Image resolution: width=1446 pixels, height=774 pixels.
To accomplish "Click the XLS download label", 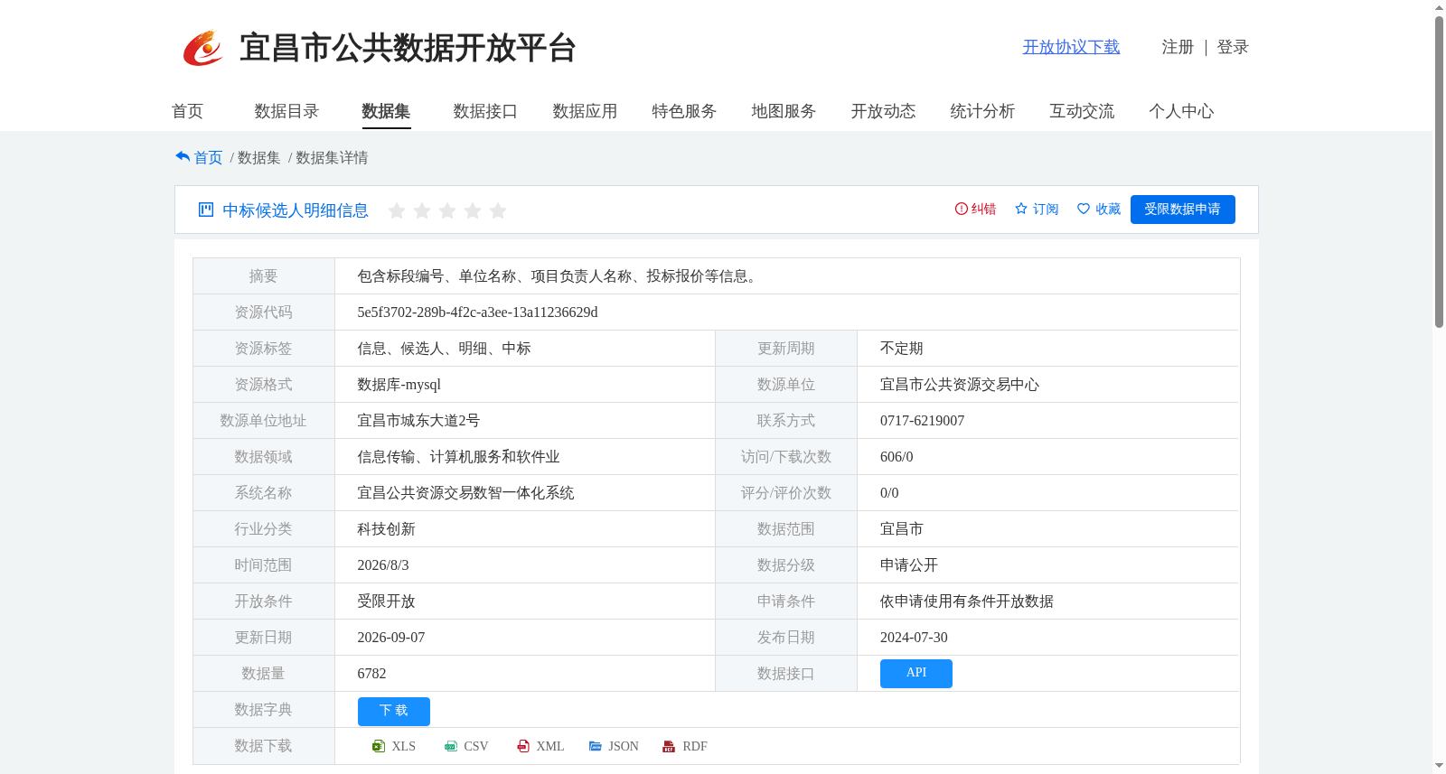I will tap(404, 746).
